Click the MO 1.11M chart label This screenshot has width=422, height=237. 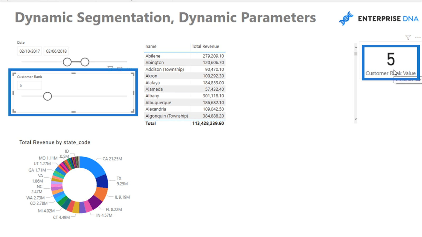coord(48,158)
